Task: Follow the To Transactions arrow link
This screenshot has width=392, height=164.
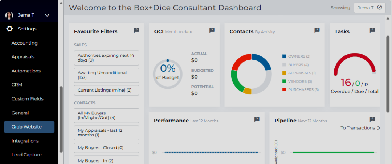Action: coord(360,128)
